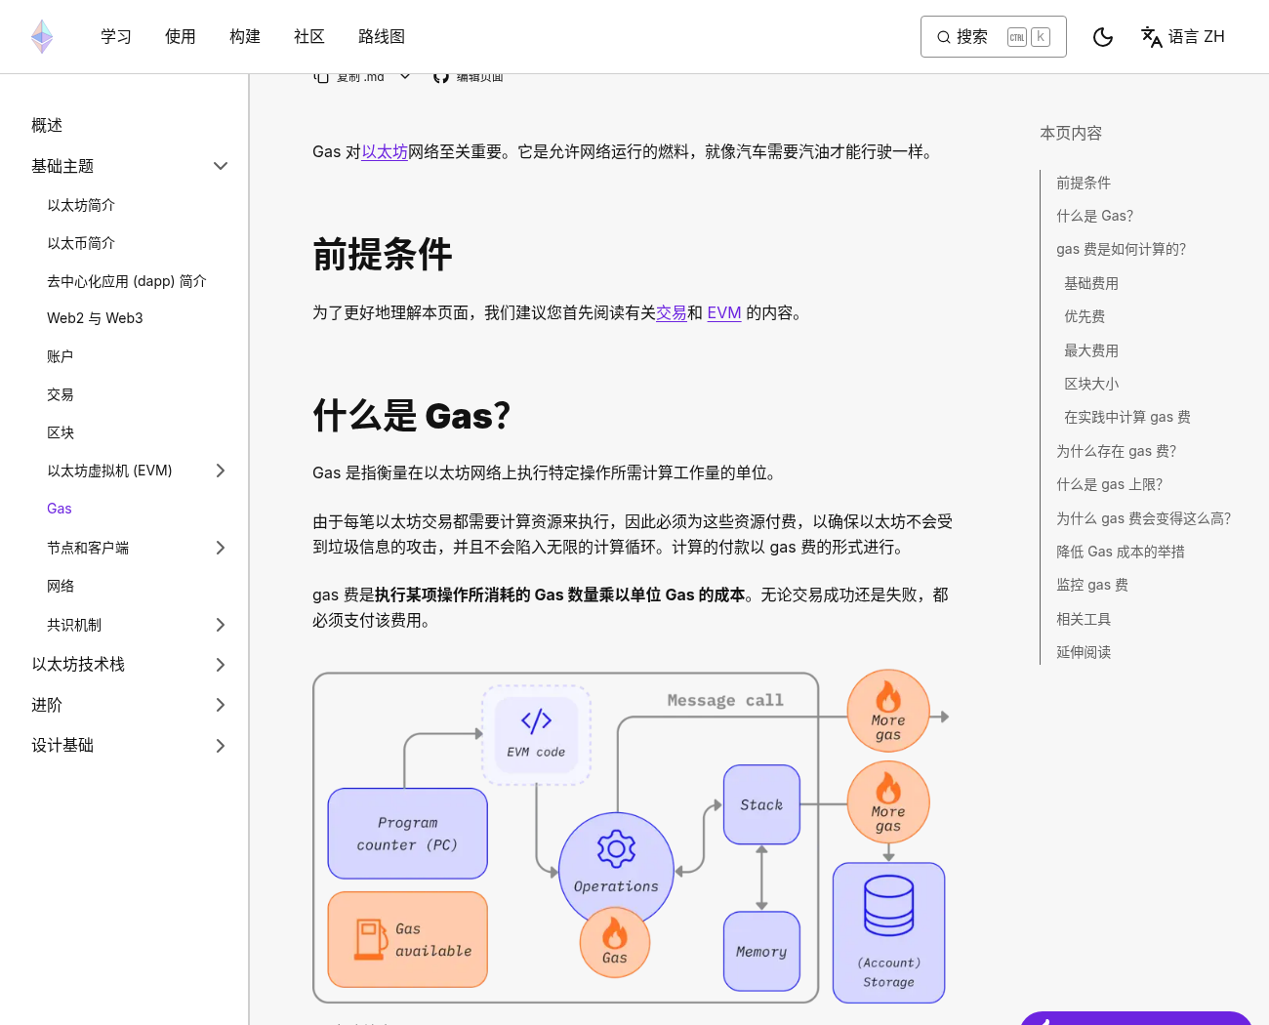Jump to gas 费是如何计算的? section
Image resolution: width=1269 pixels, height=1025 pixels.
pos(1122,249)
